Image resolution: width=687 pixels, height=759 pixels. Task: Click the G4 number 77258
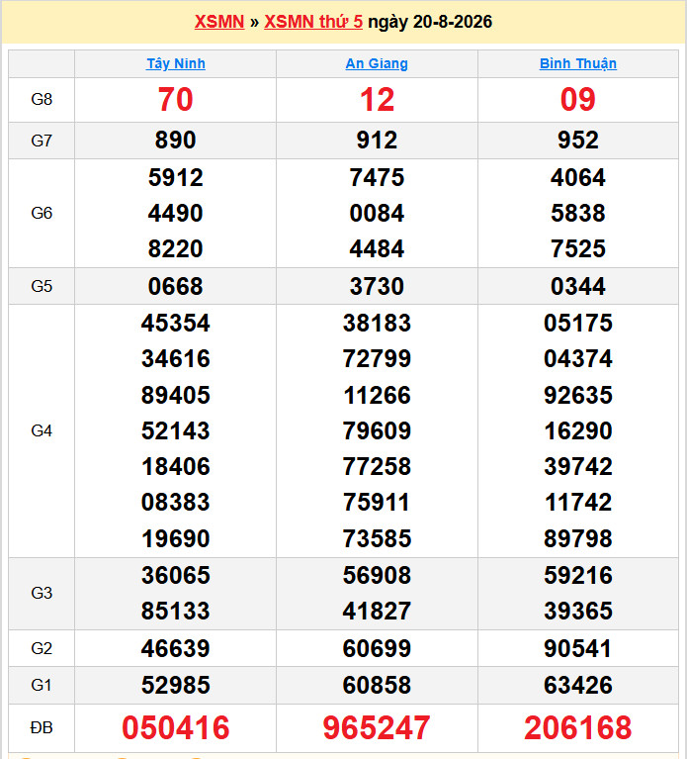[x=377, y=467]
